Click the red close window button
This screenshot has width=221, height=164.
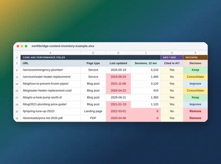coord(18,46)
